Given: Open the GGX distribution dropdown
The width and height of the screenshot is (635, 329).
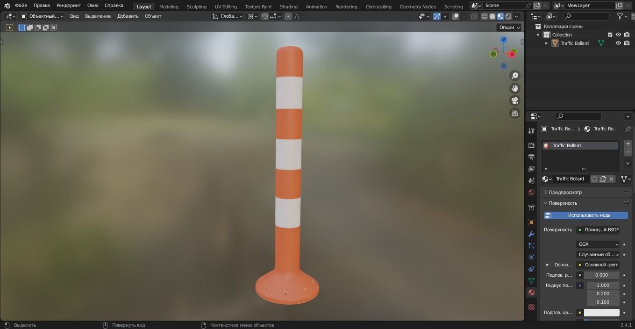Looking at the screenshot, I should click(x=598, y=244).
